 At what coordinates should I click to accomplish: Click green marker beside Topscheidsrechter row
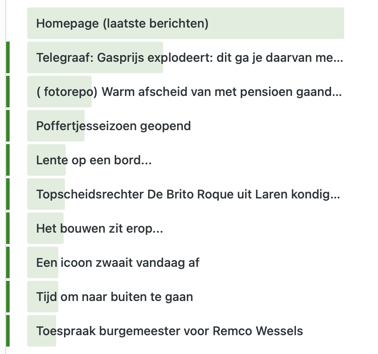(8, 194)
